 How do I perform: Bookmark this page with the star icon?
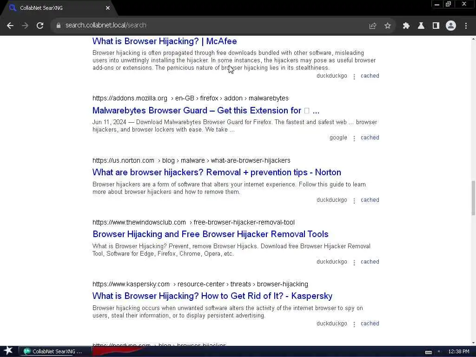pos(387,26)
